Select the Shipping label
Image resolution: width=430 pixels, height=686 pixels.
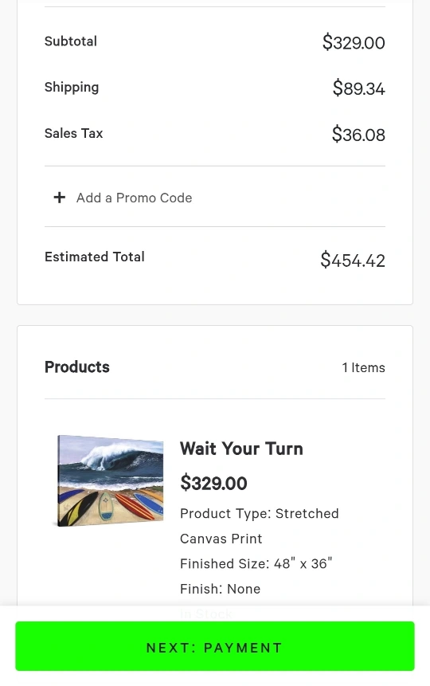tap(72, 88)
